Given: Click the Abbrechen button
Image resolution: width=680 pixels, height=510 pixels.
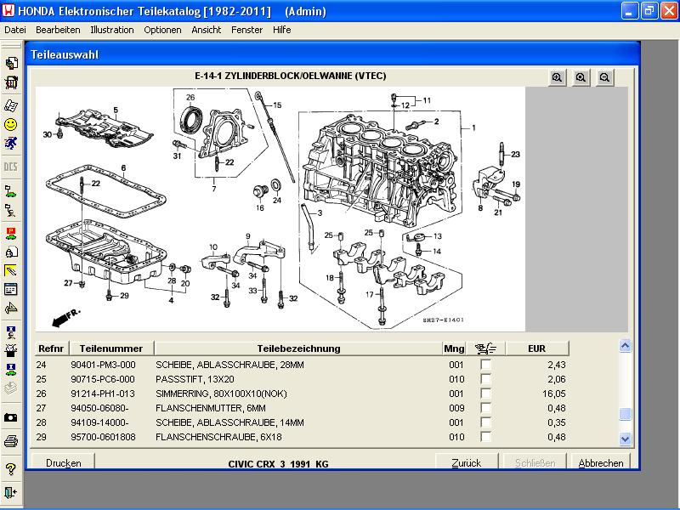Looking at the screenshot, I should [601, 463].
